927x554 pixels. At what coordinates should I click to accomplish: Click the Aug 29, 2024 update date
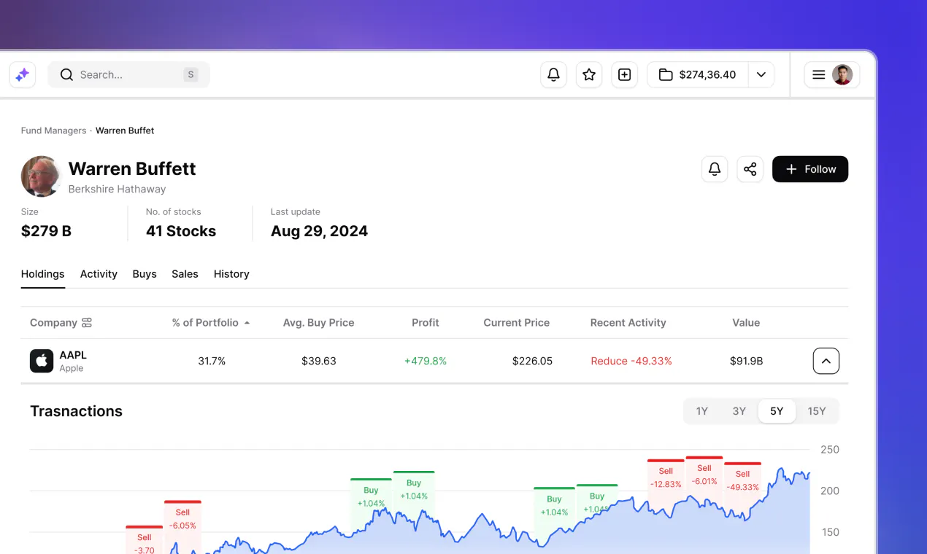[x=319, y=231]
